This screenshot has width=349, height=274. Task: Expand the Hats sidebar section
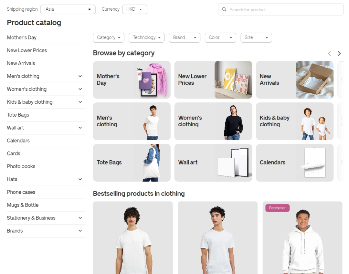coord(80,179)
